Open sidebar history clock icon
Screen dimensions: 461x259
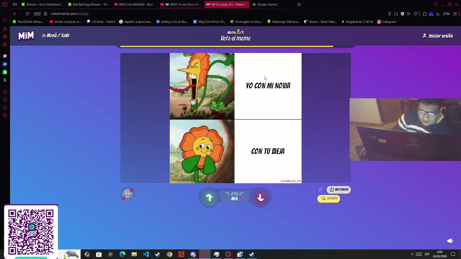click(x=5, y=100)
